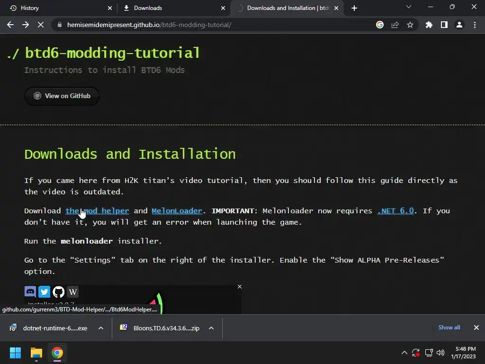Screen dimensions: 485x364
Task: Open Chrome extensions puzzle icon
Action: tap(429, 25)
